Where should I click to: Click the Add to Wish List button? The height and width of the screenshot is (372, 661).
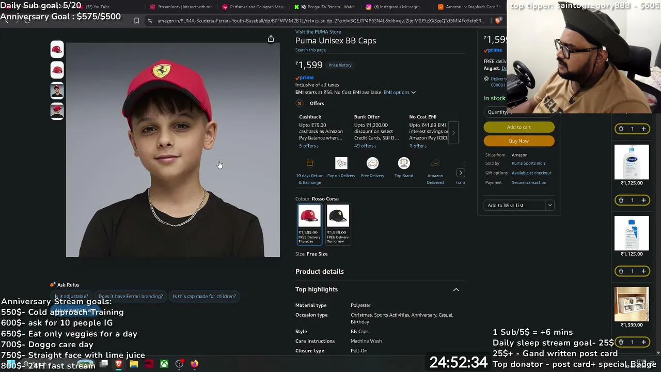[x=515, y=205]
